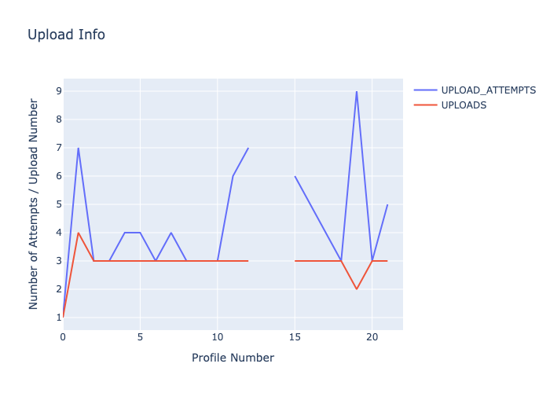Click y-axis tick label 5
Screen dimensions: 550x393
(x=58, y=204)
